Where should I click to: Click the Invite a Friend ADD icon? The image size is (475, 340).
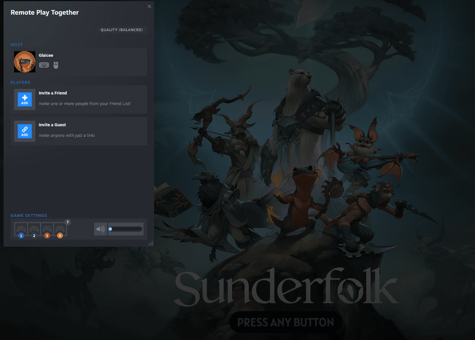pyautogui.click(x=25, y=100)
